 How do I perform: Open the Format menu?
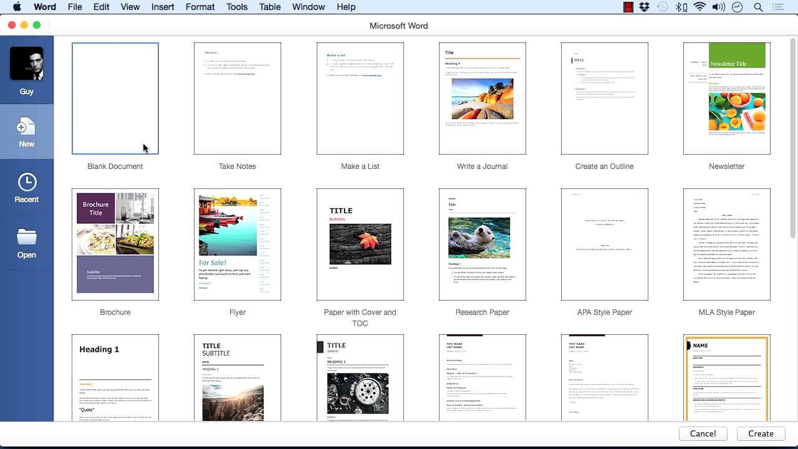click(x=200, y=7)
